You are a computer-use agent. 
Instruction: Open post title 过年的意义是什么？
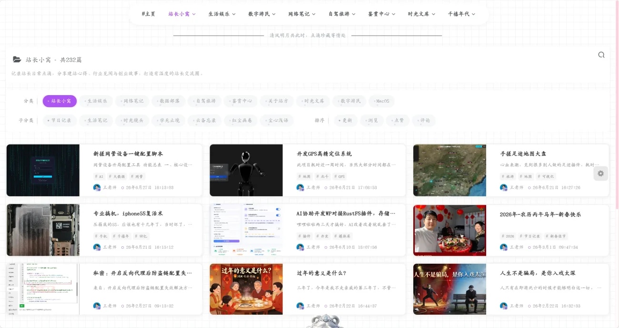[321, 273]
